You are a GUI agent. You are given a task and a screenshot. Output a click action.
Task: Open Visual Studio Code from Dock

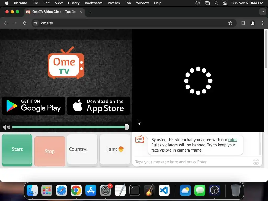[x=164, y=190]
